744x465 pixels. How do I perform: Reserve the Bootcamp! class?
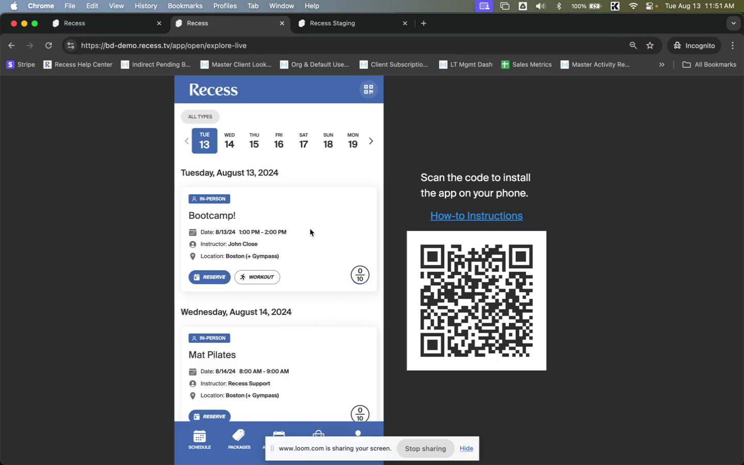pyautogui.click(x=210, y=277)
